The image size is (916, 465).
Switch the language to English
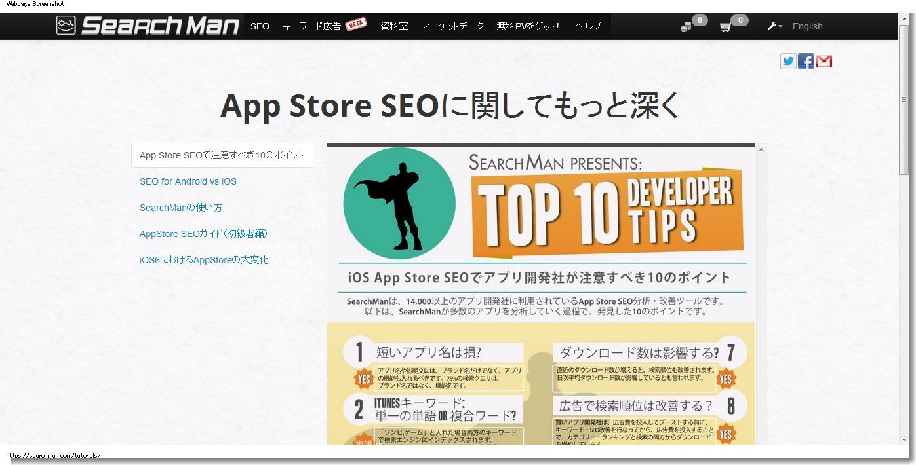807,26
